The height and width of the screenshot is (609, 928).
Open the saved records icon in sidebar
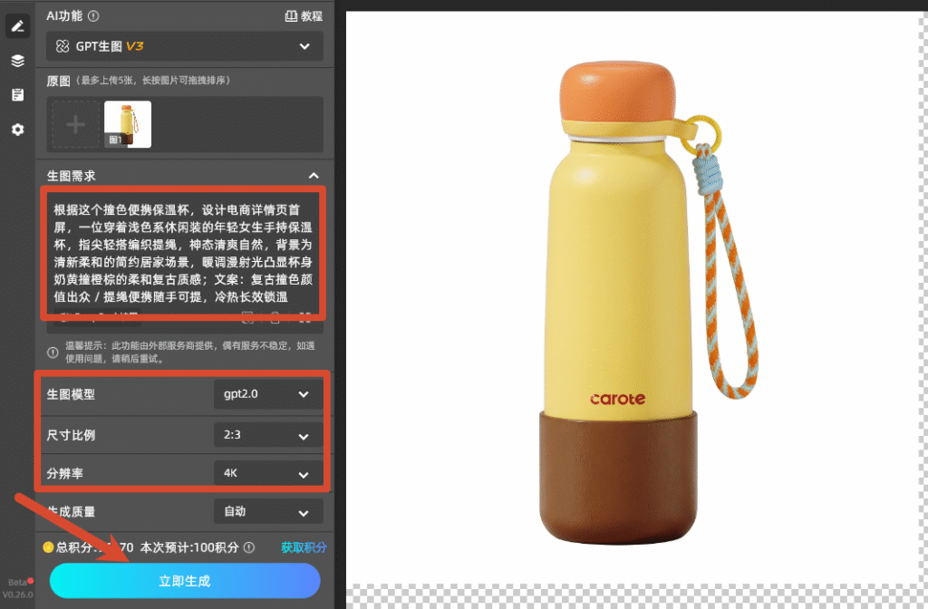pyautogui.click(x=17, y=94)
